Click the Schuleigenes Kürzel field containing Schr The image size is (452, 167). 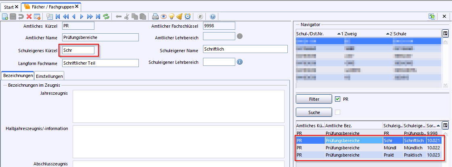(78, 50)
